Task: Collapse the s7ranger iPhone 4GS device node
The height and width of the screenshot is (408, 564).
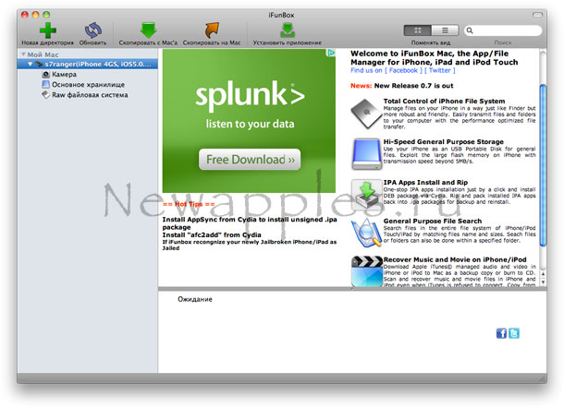Action: tap(31, 64)
